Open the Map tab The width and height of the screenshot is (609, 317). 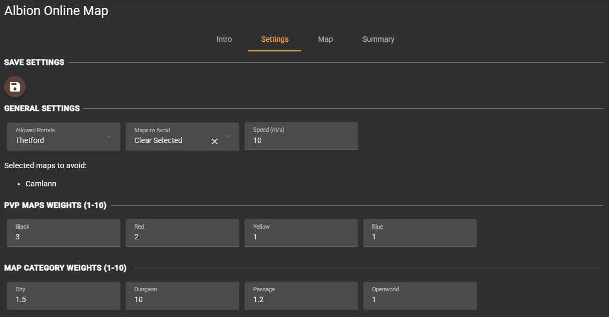(325, 39)
